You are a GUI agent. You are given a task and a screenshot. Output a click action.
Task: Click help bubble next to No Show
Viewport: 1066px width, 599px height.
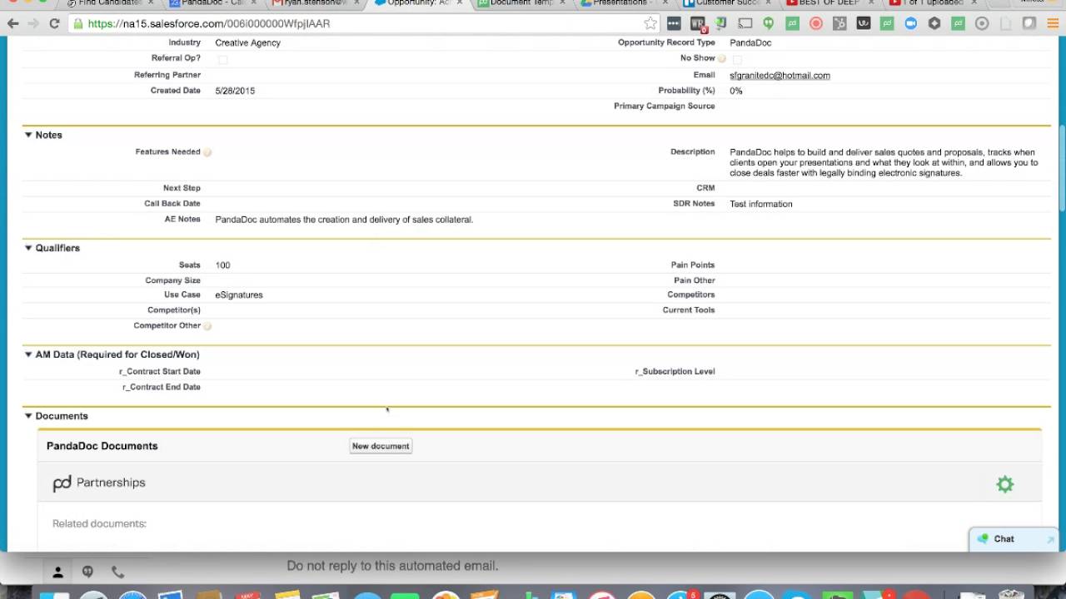[x=722, y=59]
